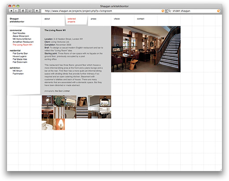Open the about page tab

pyautogui.click(x=47, y=19)
